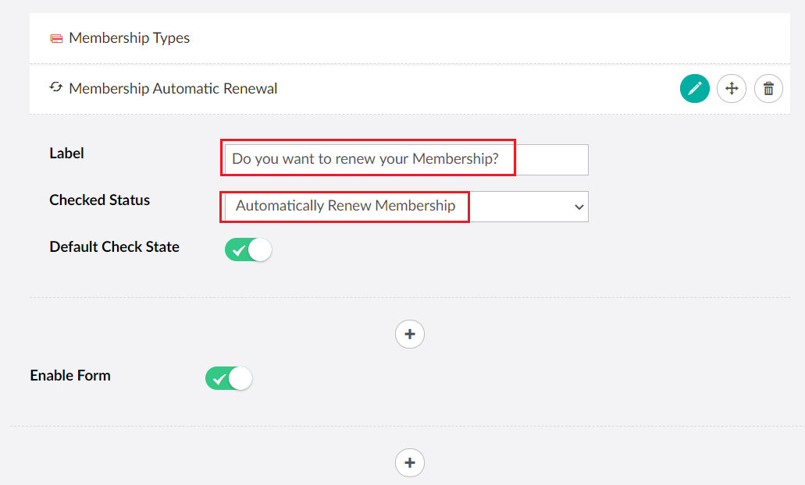
Task: Click the upper plus add-field icon
Action: tap(409, 334)
